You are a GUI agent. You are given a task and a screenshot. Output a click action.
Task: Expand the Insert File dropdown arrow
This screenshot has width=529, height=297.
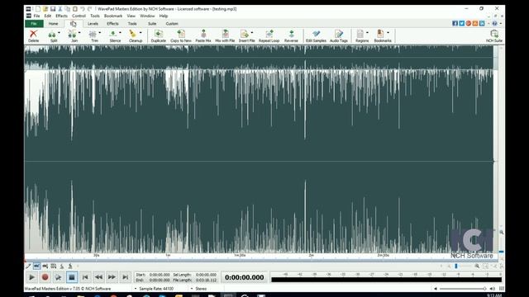tap(252, 33)
